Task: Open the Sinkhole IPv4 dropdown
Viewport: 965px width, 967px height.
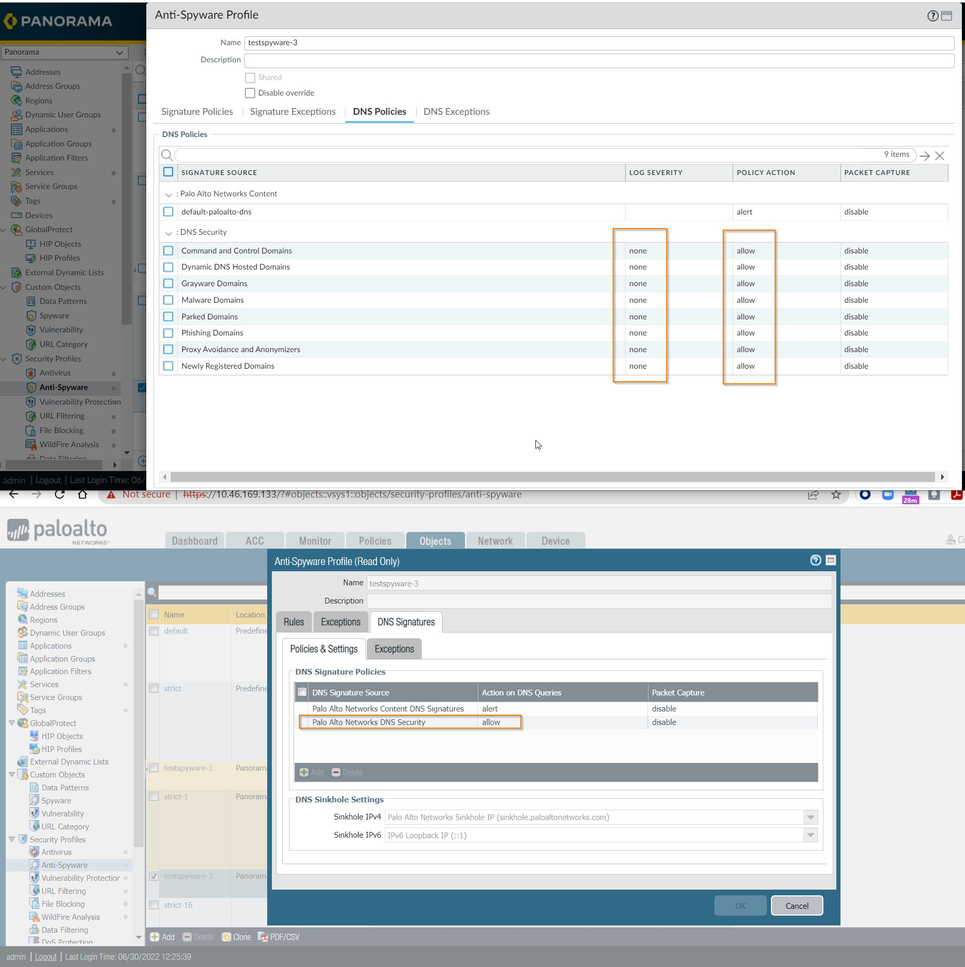Action: coord(810,817)
